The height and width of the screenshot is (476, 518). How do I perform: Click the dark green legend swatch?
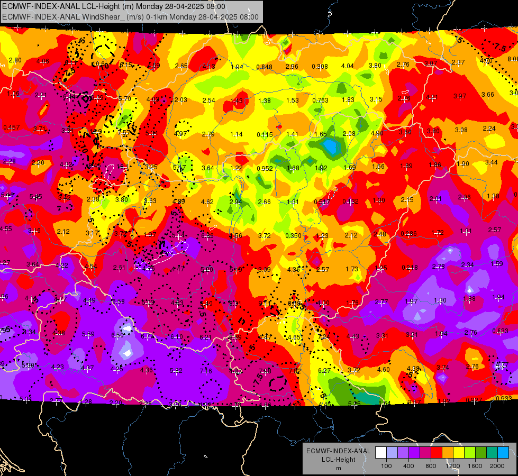(x=481, y=453)
